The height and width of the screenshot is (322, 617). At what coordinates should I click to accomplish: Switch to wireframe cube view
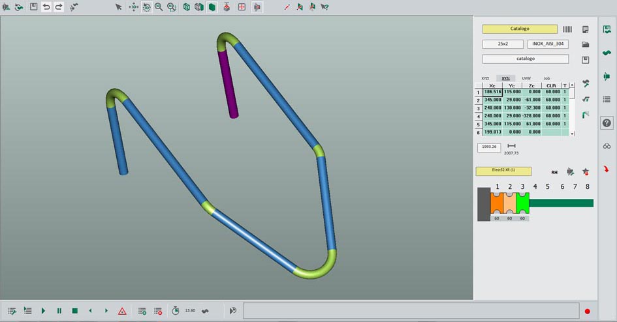[x=187, y=7]
